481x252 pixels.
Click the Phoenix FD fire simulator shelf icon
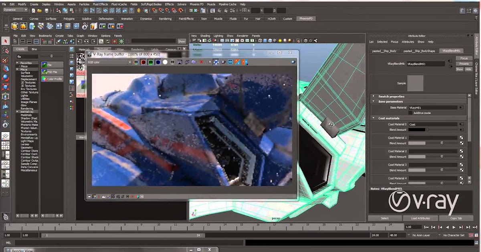[23, 26]
